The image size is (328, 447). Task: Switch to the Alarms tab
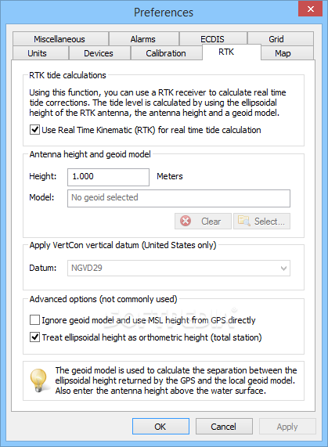tap(143, 39)
